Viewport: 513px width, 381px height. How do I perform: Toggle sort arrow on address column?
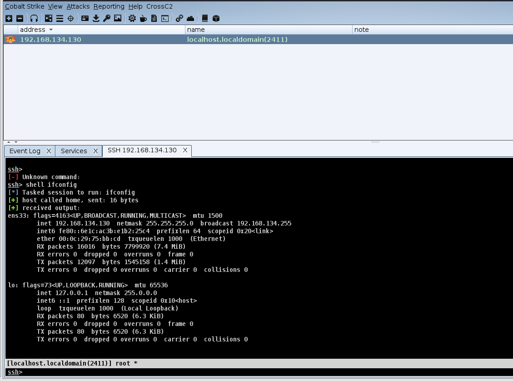pos(51,30)
